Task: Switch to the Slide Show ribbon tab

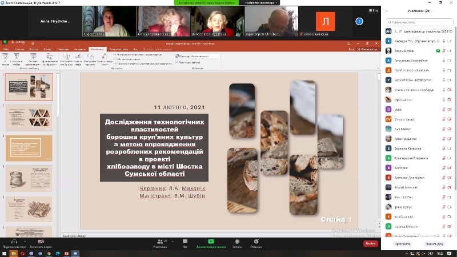Action: point(98,50)
